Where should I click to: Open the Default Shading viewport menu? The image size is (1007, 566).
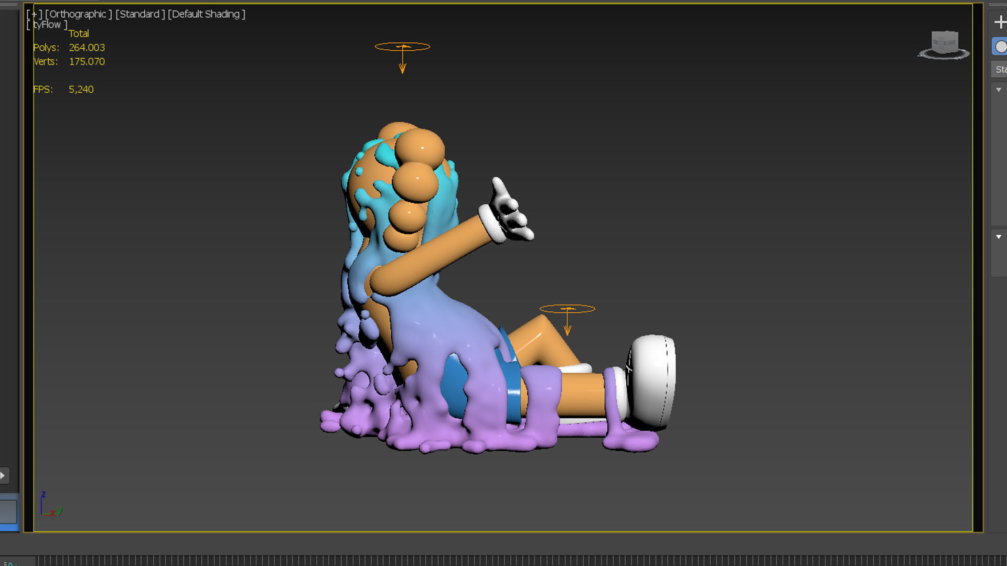[207, 14]
